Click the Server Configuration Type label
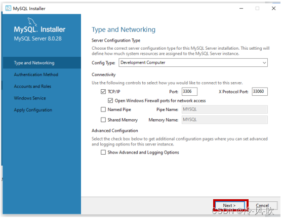This screenshot has height=220, width=282. [116, 41]
